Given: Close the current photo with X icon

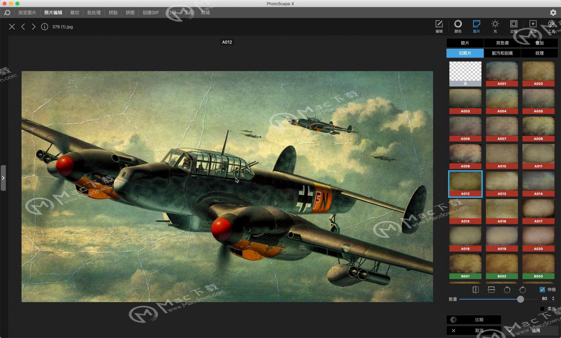Looking at the screenshot, I should tap(12, 27).
